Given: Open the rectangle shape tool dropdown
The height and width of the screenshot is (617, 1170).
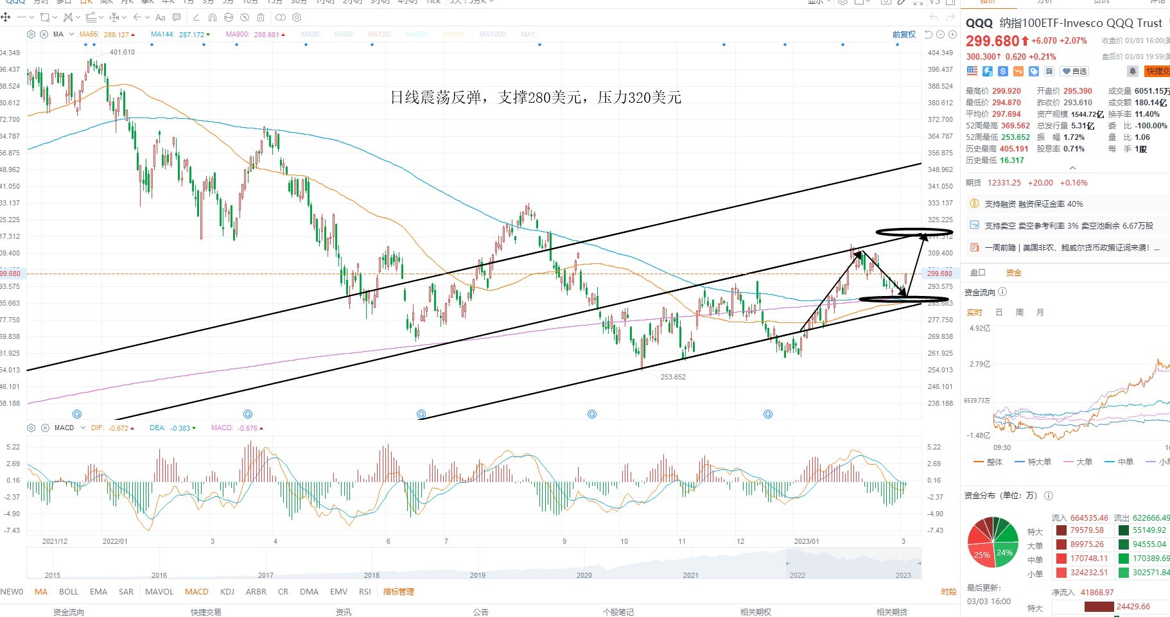Looking at the screenshot, I should (x=55, y=17).
